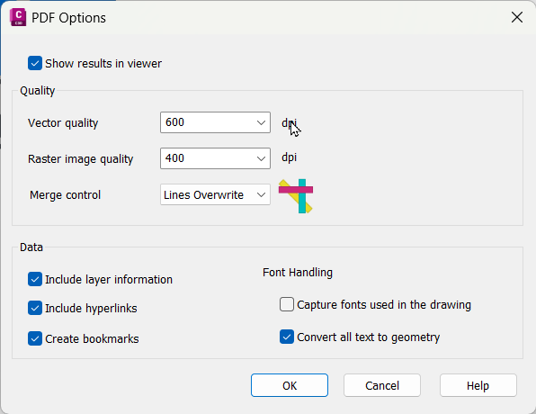Close the PDF Options dialog
The image size is (536, 414).
517,17
